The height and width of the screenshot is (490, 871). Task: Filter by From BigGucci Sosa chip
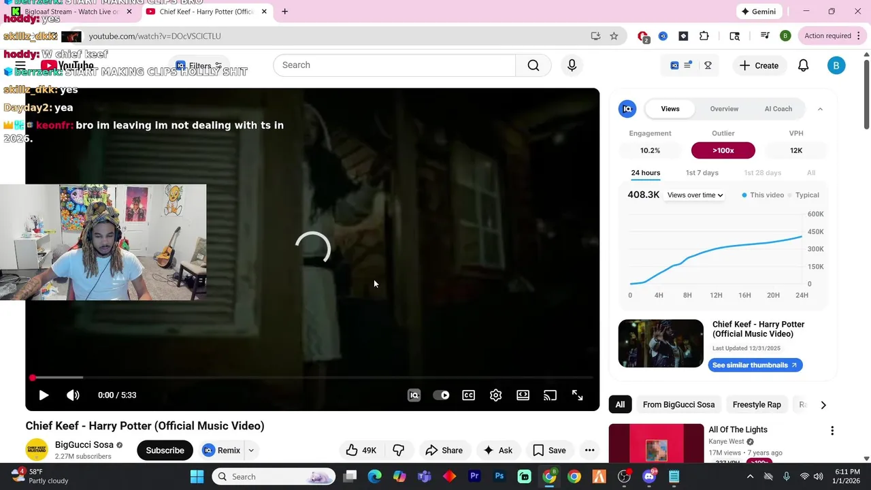point(678,405)
